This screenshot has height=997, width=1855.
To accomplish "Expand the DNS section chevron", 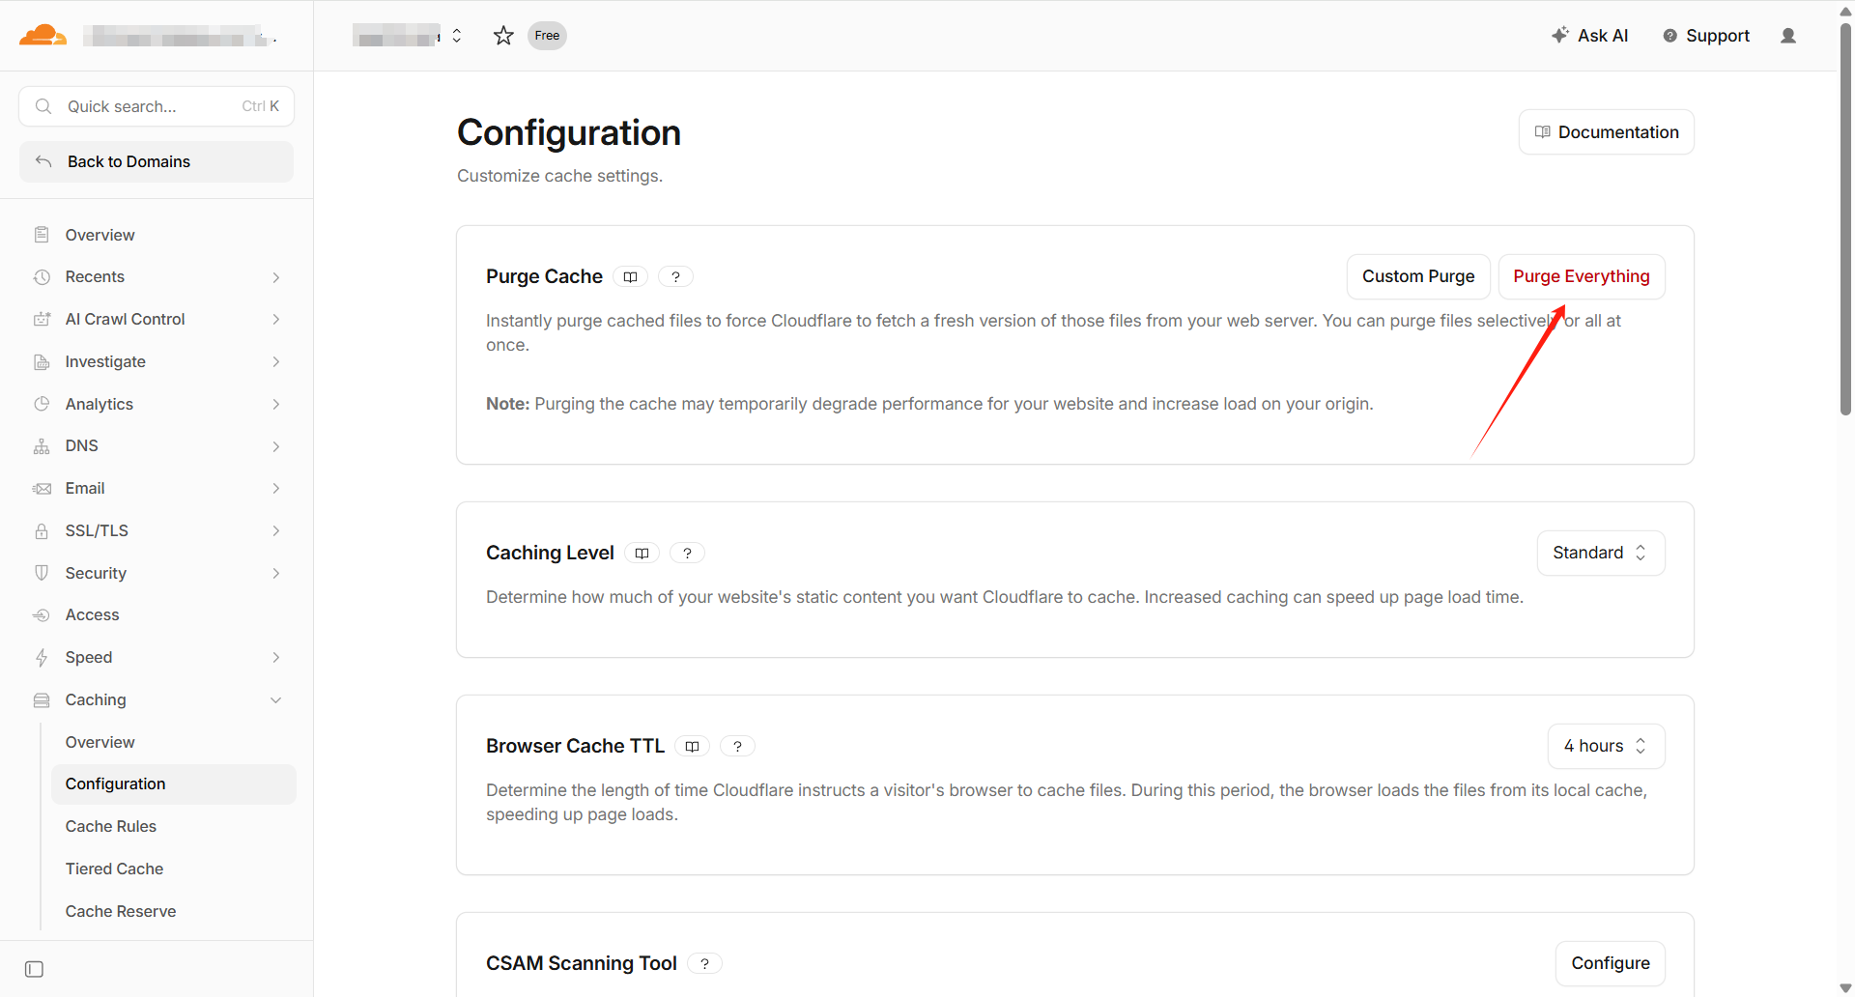I will pos(276,446).
